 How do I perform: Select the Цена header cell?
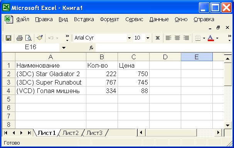pos(133,65)
